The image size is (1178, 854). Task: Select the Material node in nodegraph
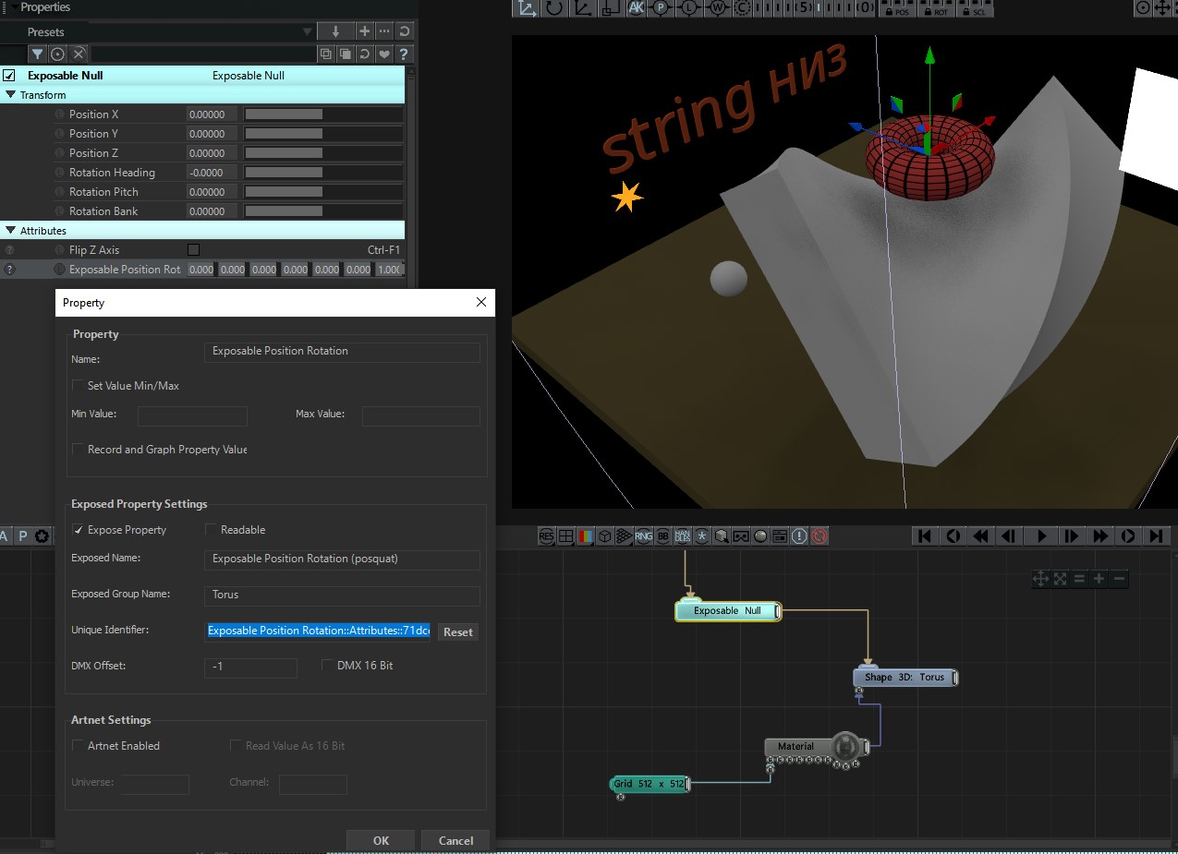[796, 747]
